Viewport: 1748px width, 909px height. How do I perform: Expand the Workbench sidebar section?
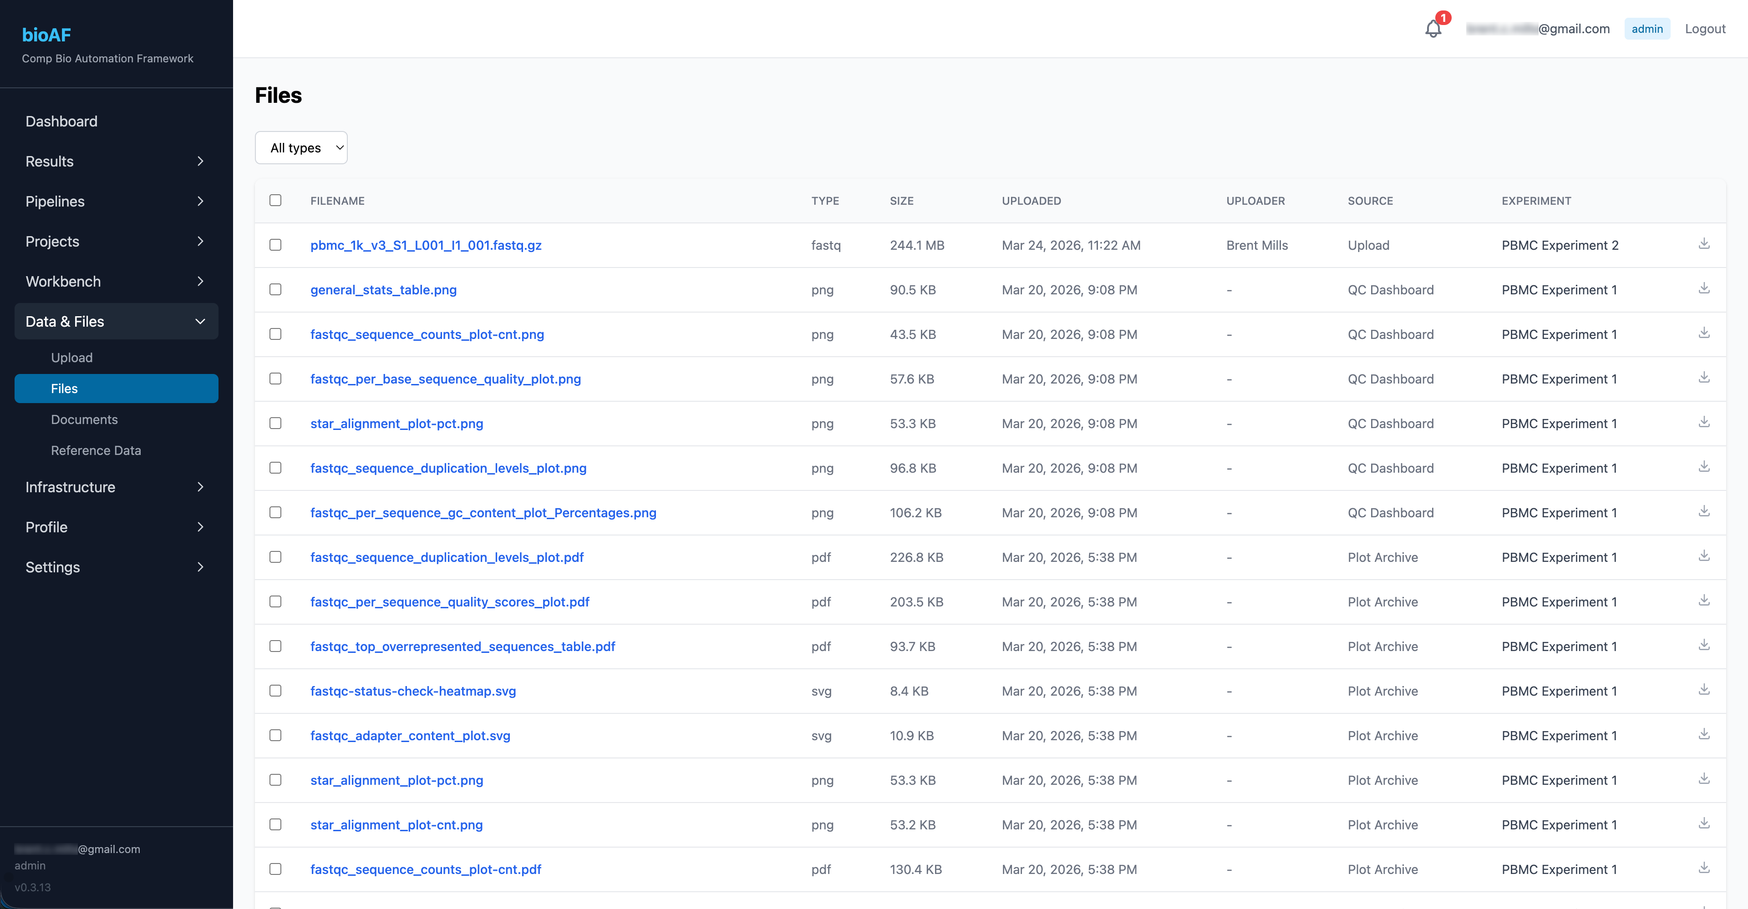116,282
